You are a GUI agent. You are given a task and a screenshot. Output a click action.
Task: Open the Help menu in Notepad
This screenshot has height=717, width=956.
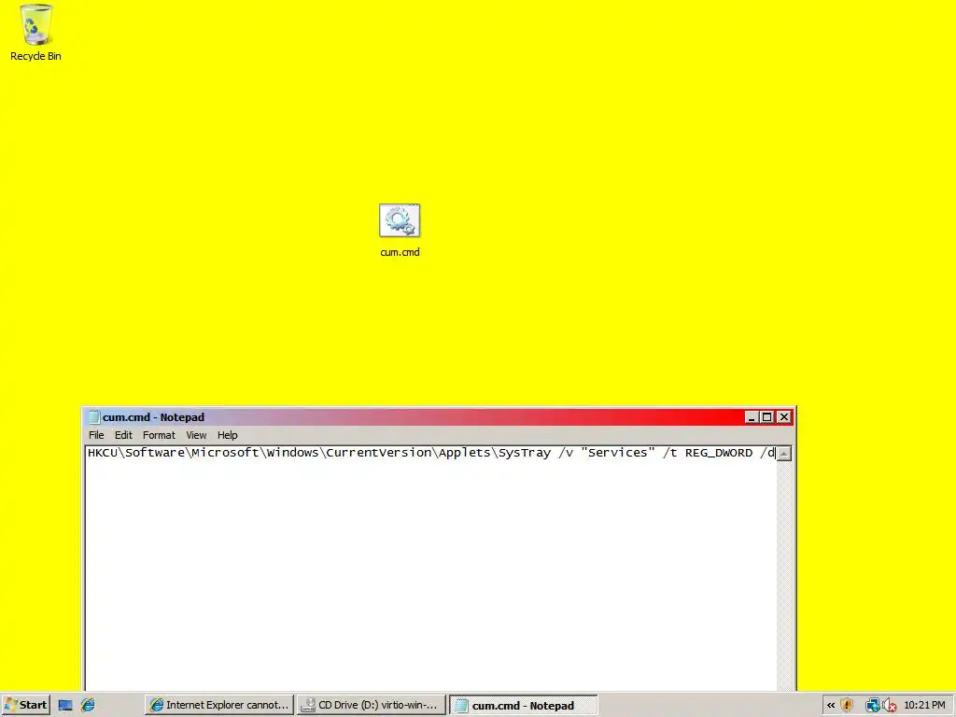[x=228, y=435]
